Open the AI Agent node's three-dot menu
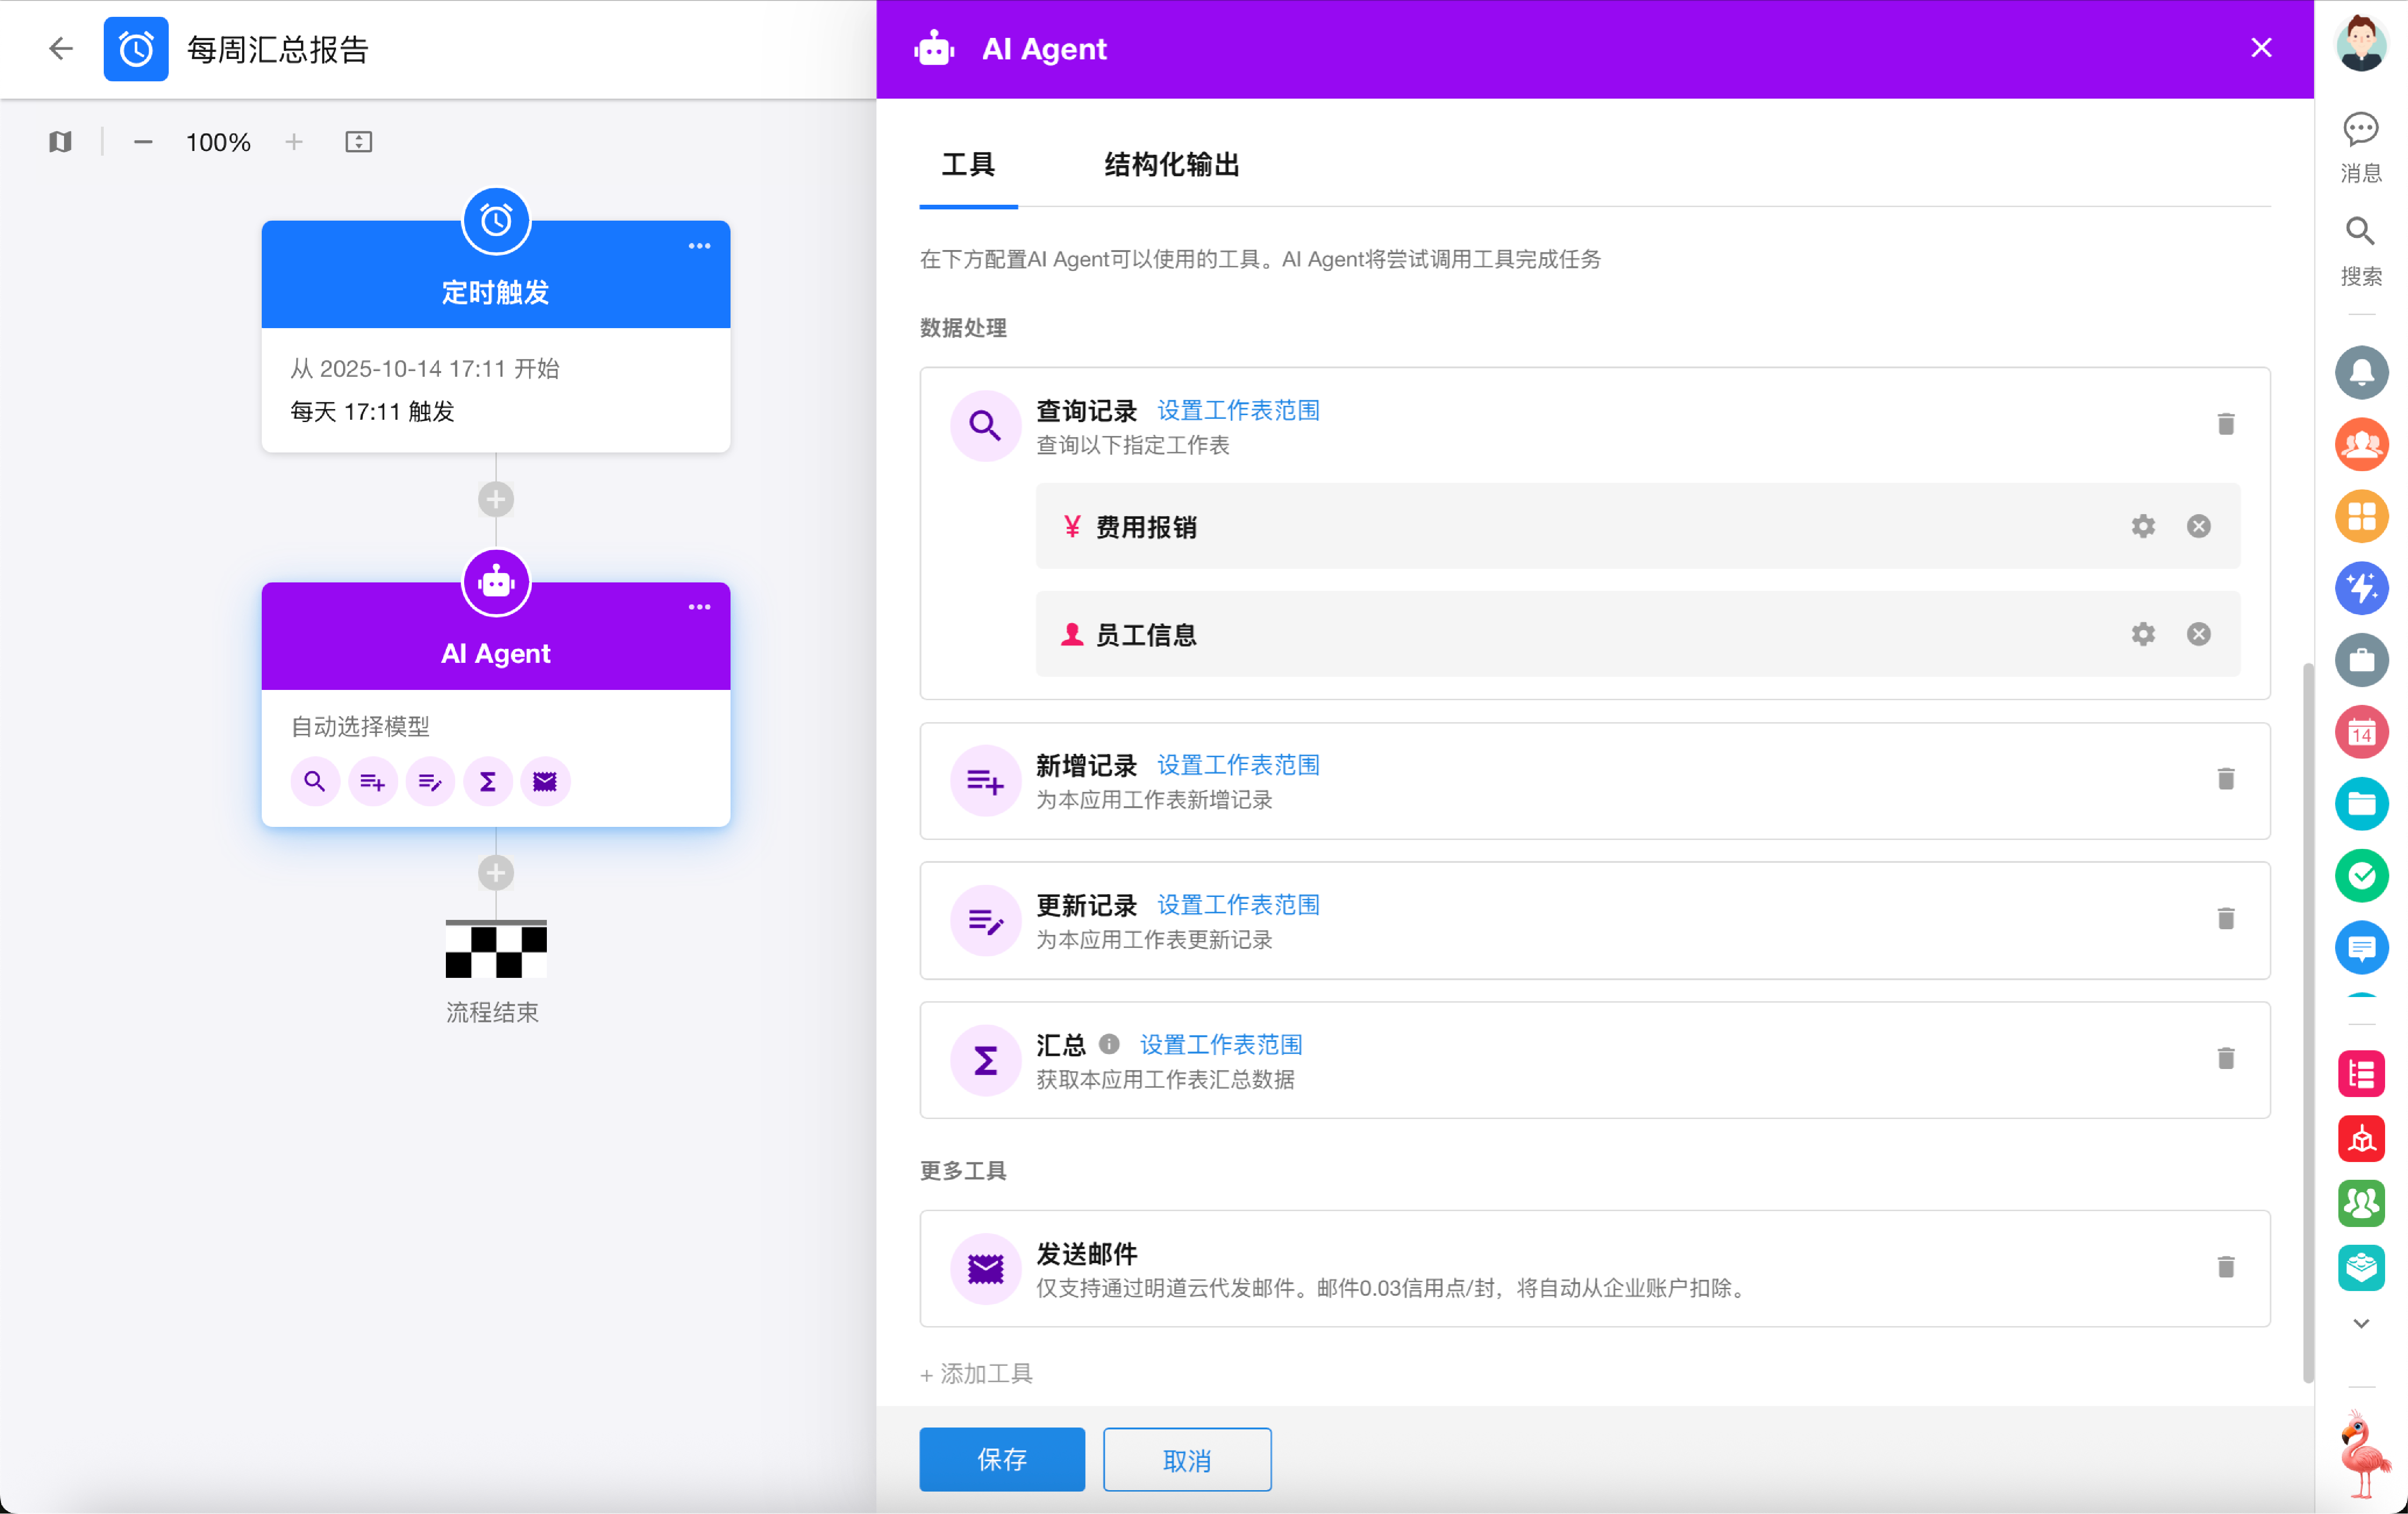Screen dimensions: 2408x1514 click(699, 607)
